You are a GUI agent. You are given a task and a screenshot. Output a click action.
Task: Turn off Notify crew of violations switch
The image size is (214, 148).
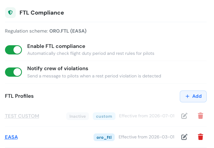point(13,72)
